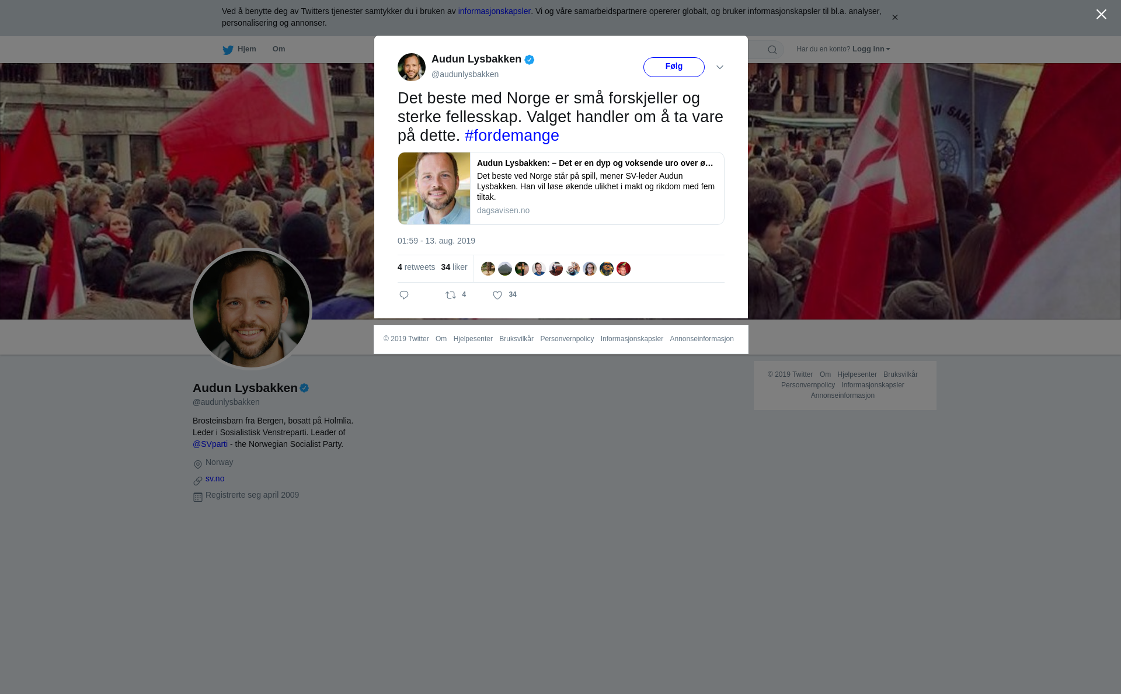Like the tweet with heart icon
Viewport: 1121px width, 694px height.
497,295
